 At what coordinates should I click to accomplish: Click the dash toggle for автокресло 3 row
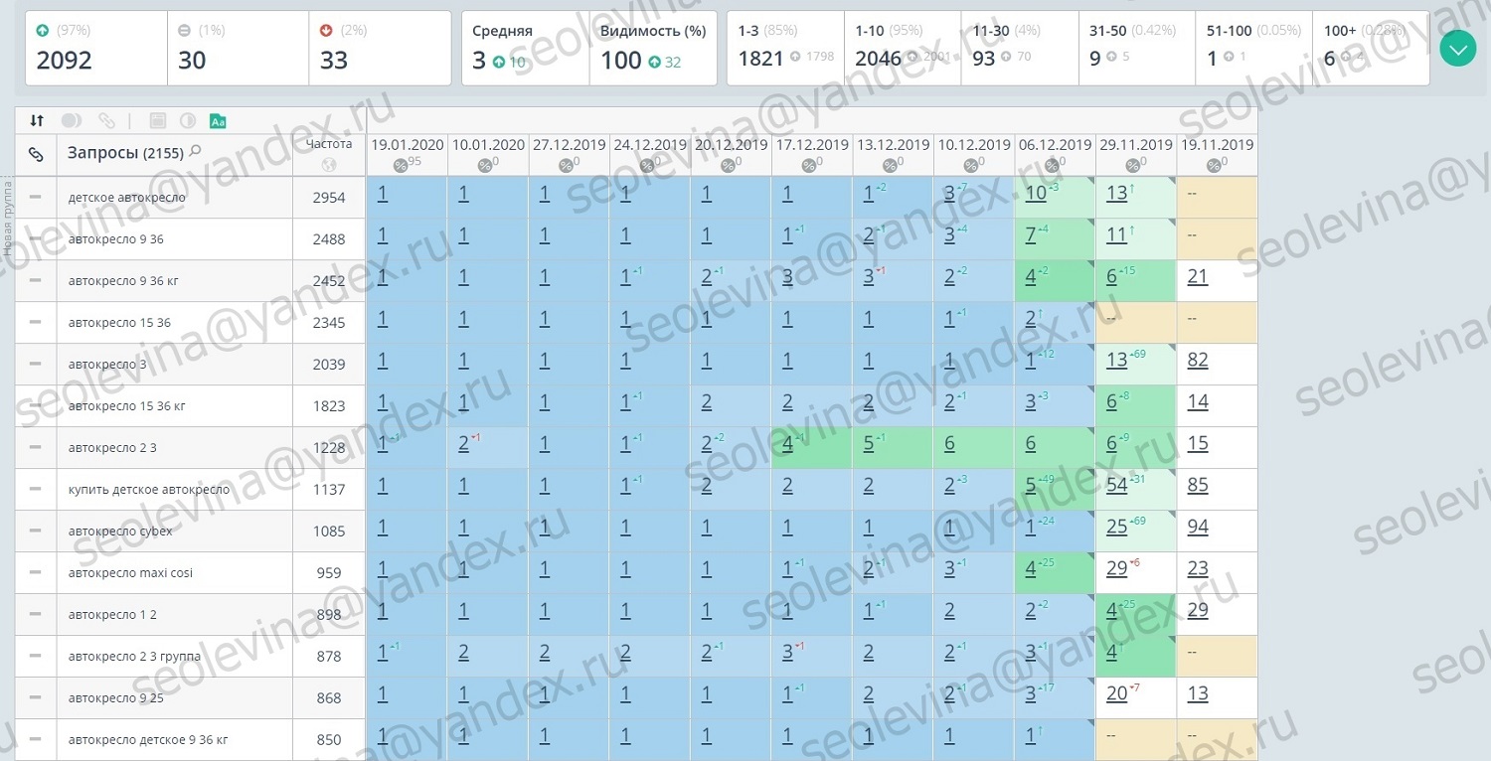click(x=36, y=364)
